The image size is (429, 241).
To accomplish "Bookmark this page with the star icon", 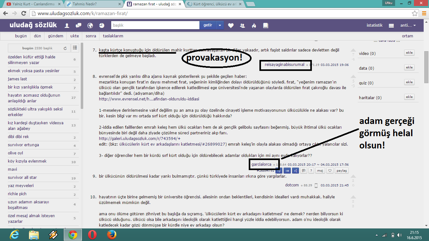I will click(x=415, y=13).
